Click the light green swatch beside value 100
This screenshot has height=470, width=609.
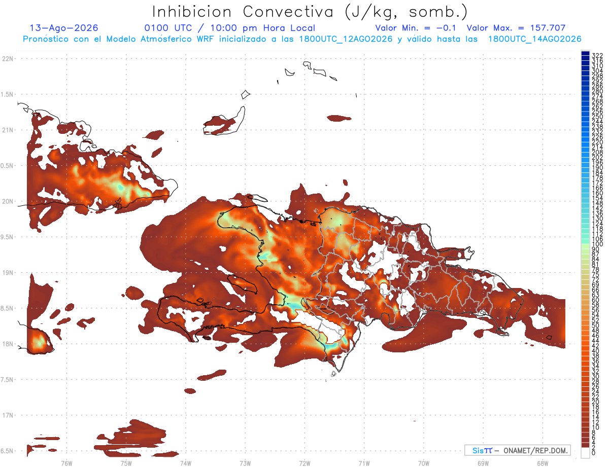tap(585, 246)
